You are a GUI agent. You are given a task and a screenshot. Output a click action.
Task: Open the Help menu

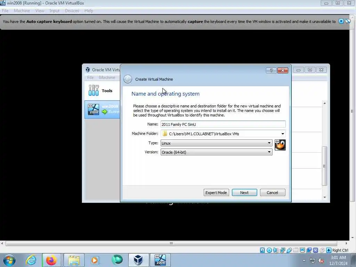point(89,11)
